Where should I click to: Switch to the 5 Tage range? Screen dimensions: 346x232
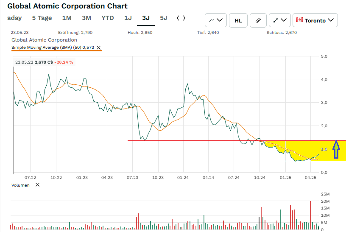[42, 18]
